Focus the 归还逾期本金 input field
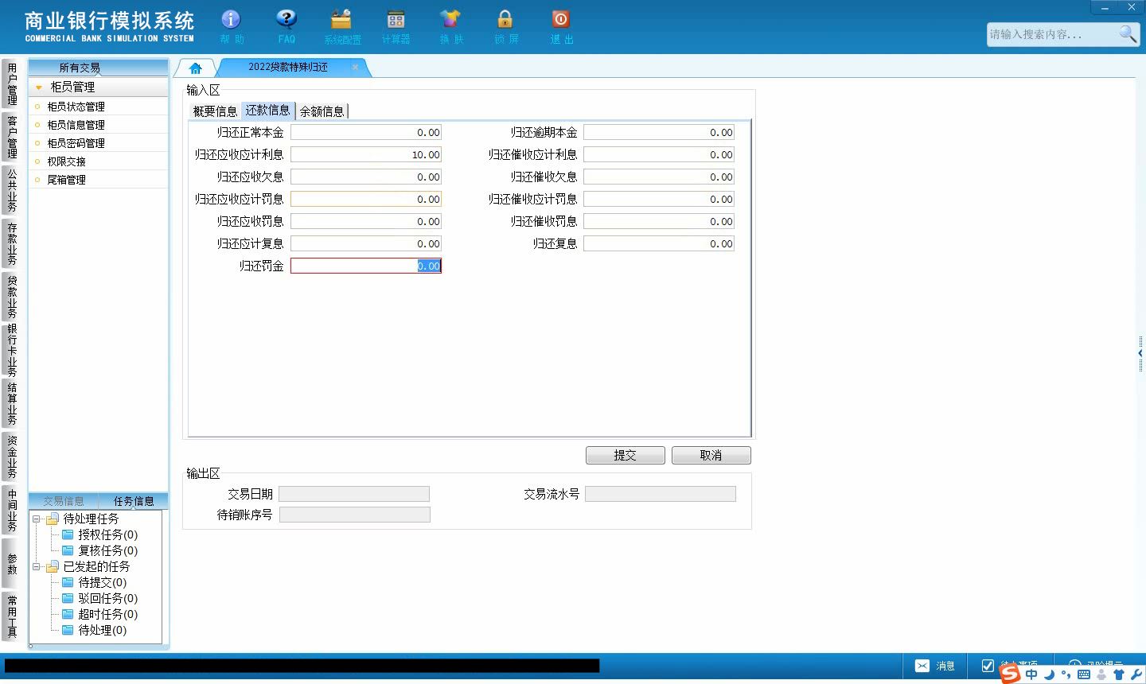1146x684 pixels. coord(658,132)
